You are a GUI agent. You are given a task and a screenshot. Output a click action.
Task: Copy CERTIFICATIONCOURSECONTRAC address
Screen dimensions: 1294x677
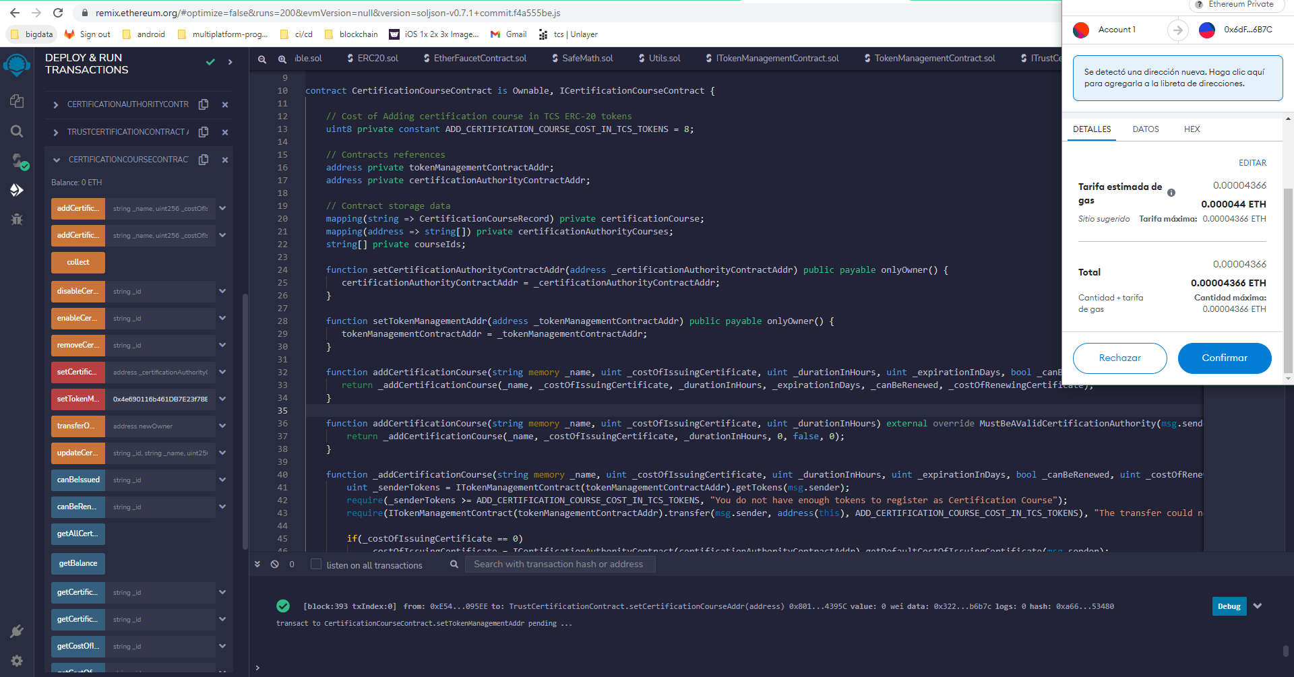[x=204, y=160]
